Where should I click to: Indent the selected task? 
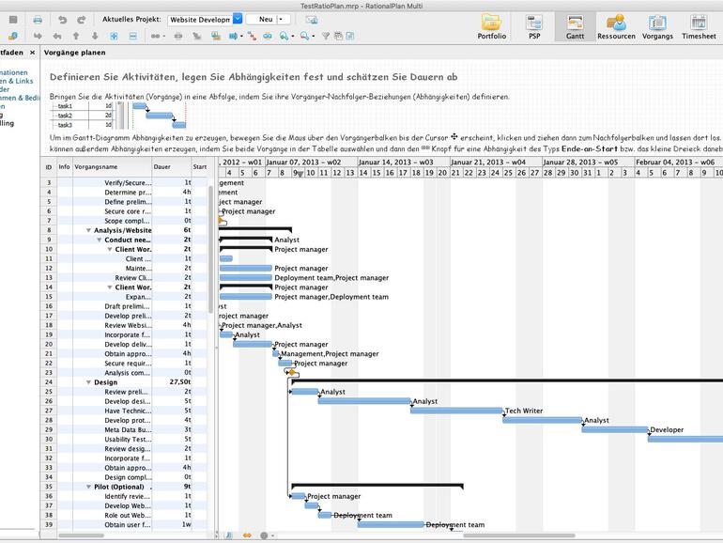(38, 36)
